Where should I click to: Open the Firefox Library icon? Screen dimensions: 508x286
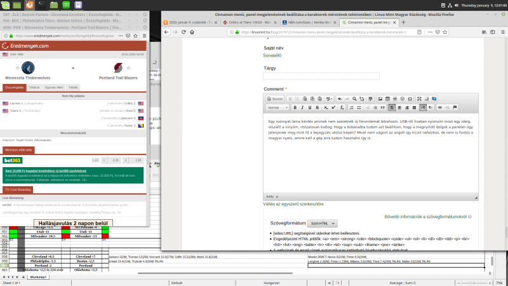point(484,32)
